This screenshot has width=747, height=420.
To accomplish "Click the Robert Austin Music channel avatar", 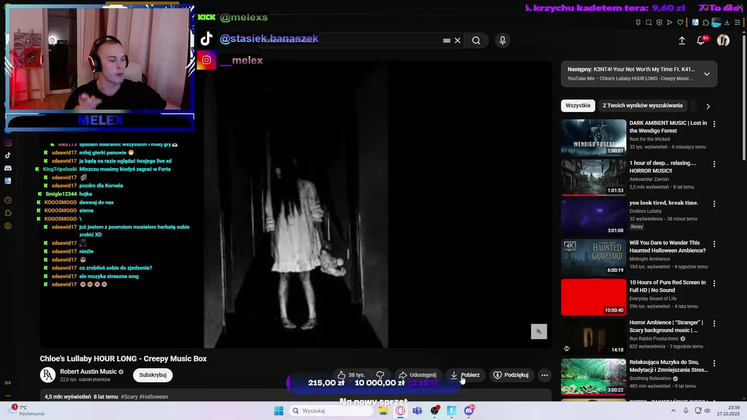I will pyautogui.click(x=48, y=375).
